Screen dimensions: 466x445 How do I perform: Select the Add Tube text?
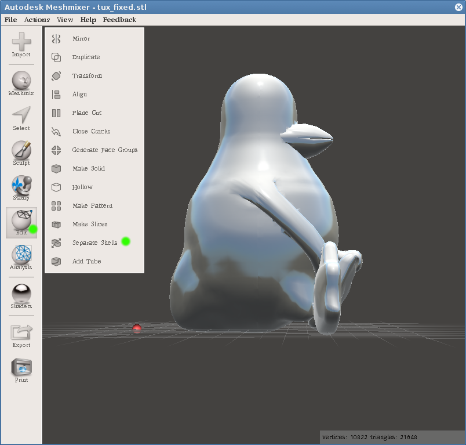(87, 261)
